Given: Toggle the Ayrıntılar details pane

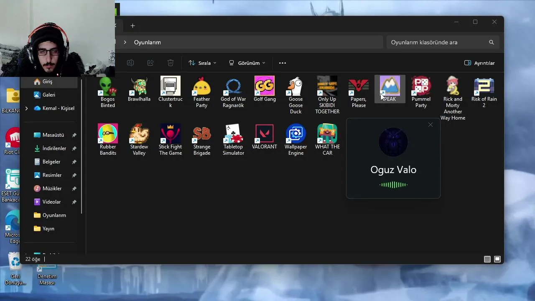Looking at the screenshot, I should 479,63.
